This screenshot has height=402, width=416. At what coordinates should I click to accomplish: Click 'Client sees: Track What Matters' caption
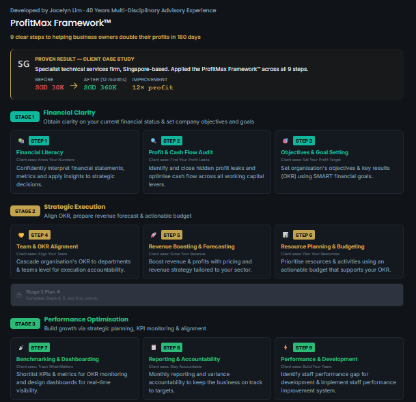point(44,367)
